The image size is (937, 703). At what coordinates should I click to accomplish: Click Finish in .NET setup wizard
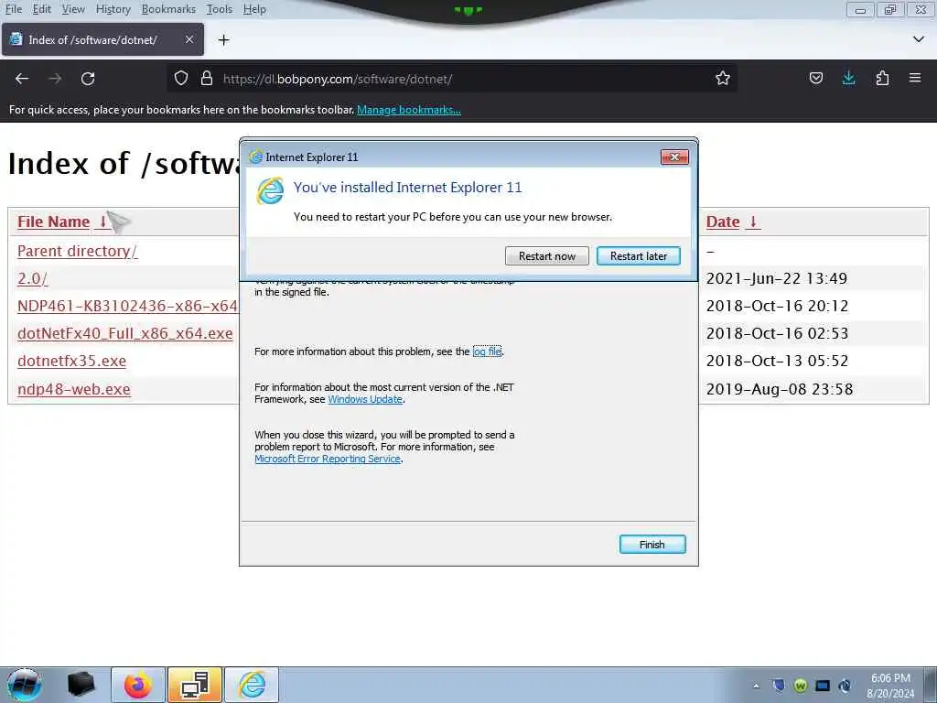point(652,545)
